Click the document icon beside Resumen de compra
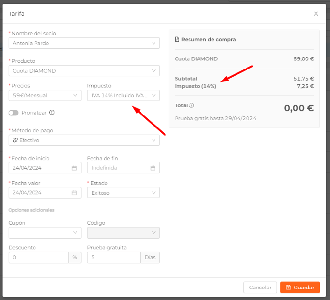This screenshot has height=300, width=330. 177,39
